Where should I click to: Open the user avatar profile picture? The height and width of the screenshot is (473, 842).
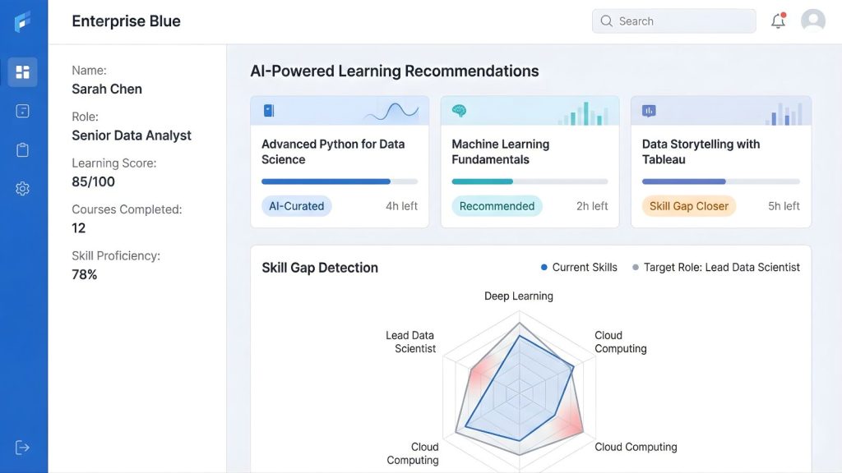[812, 21]
